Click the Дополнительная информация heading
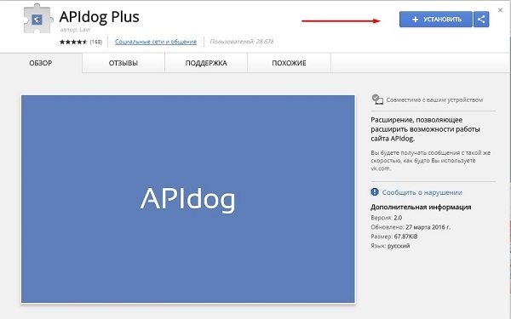Screen dimensions: 511x319 point(421,207)
